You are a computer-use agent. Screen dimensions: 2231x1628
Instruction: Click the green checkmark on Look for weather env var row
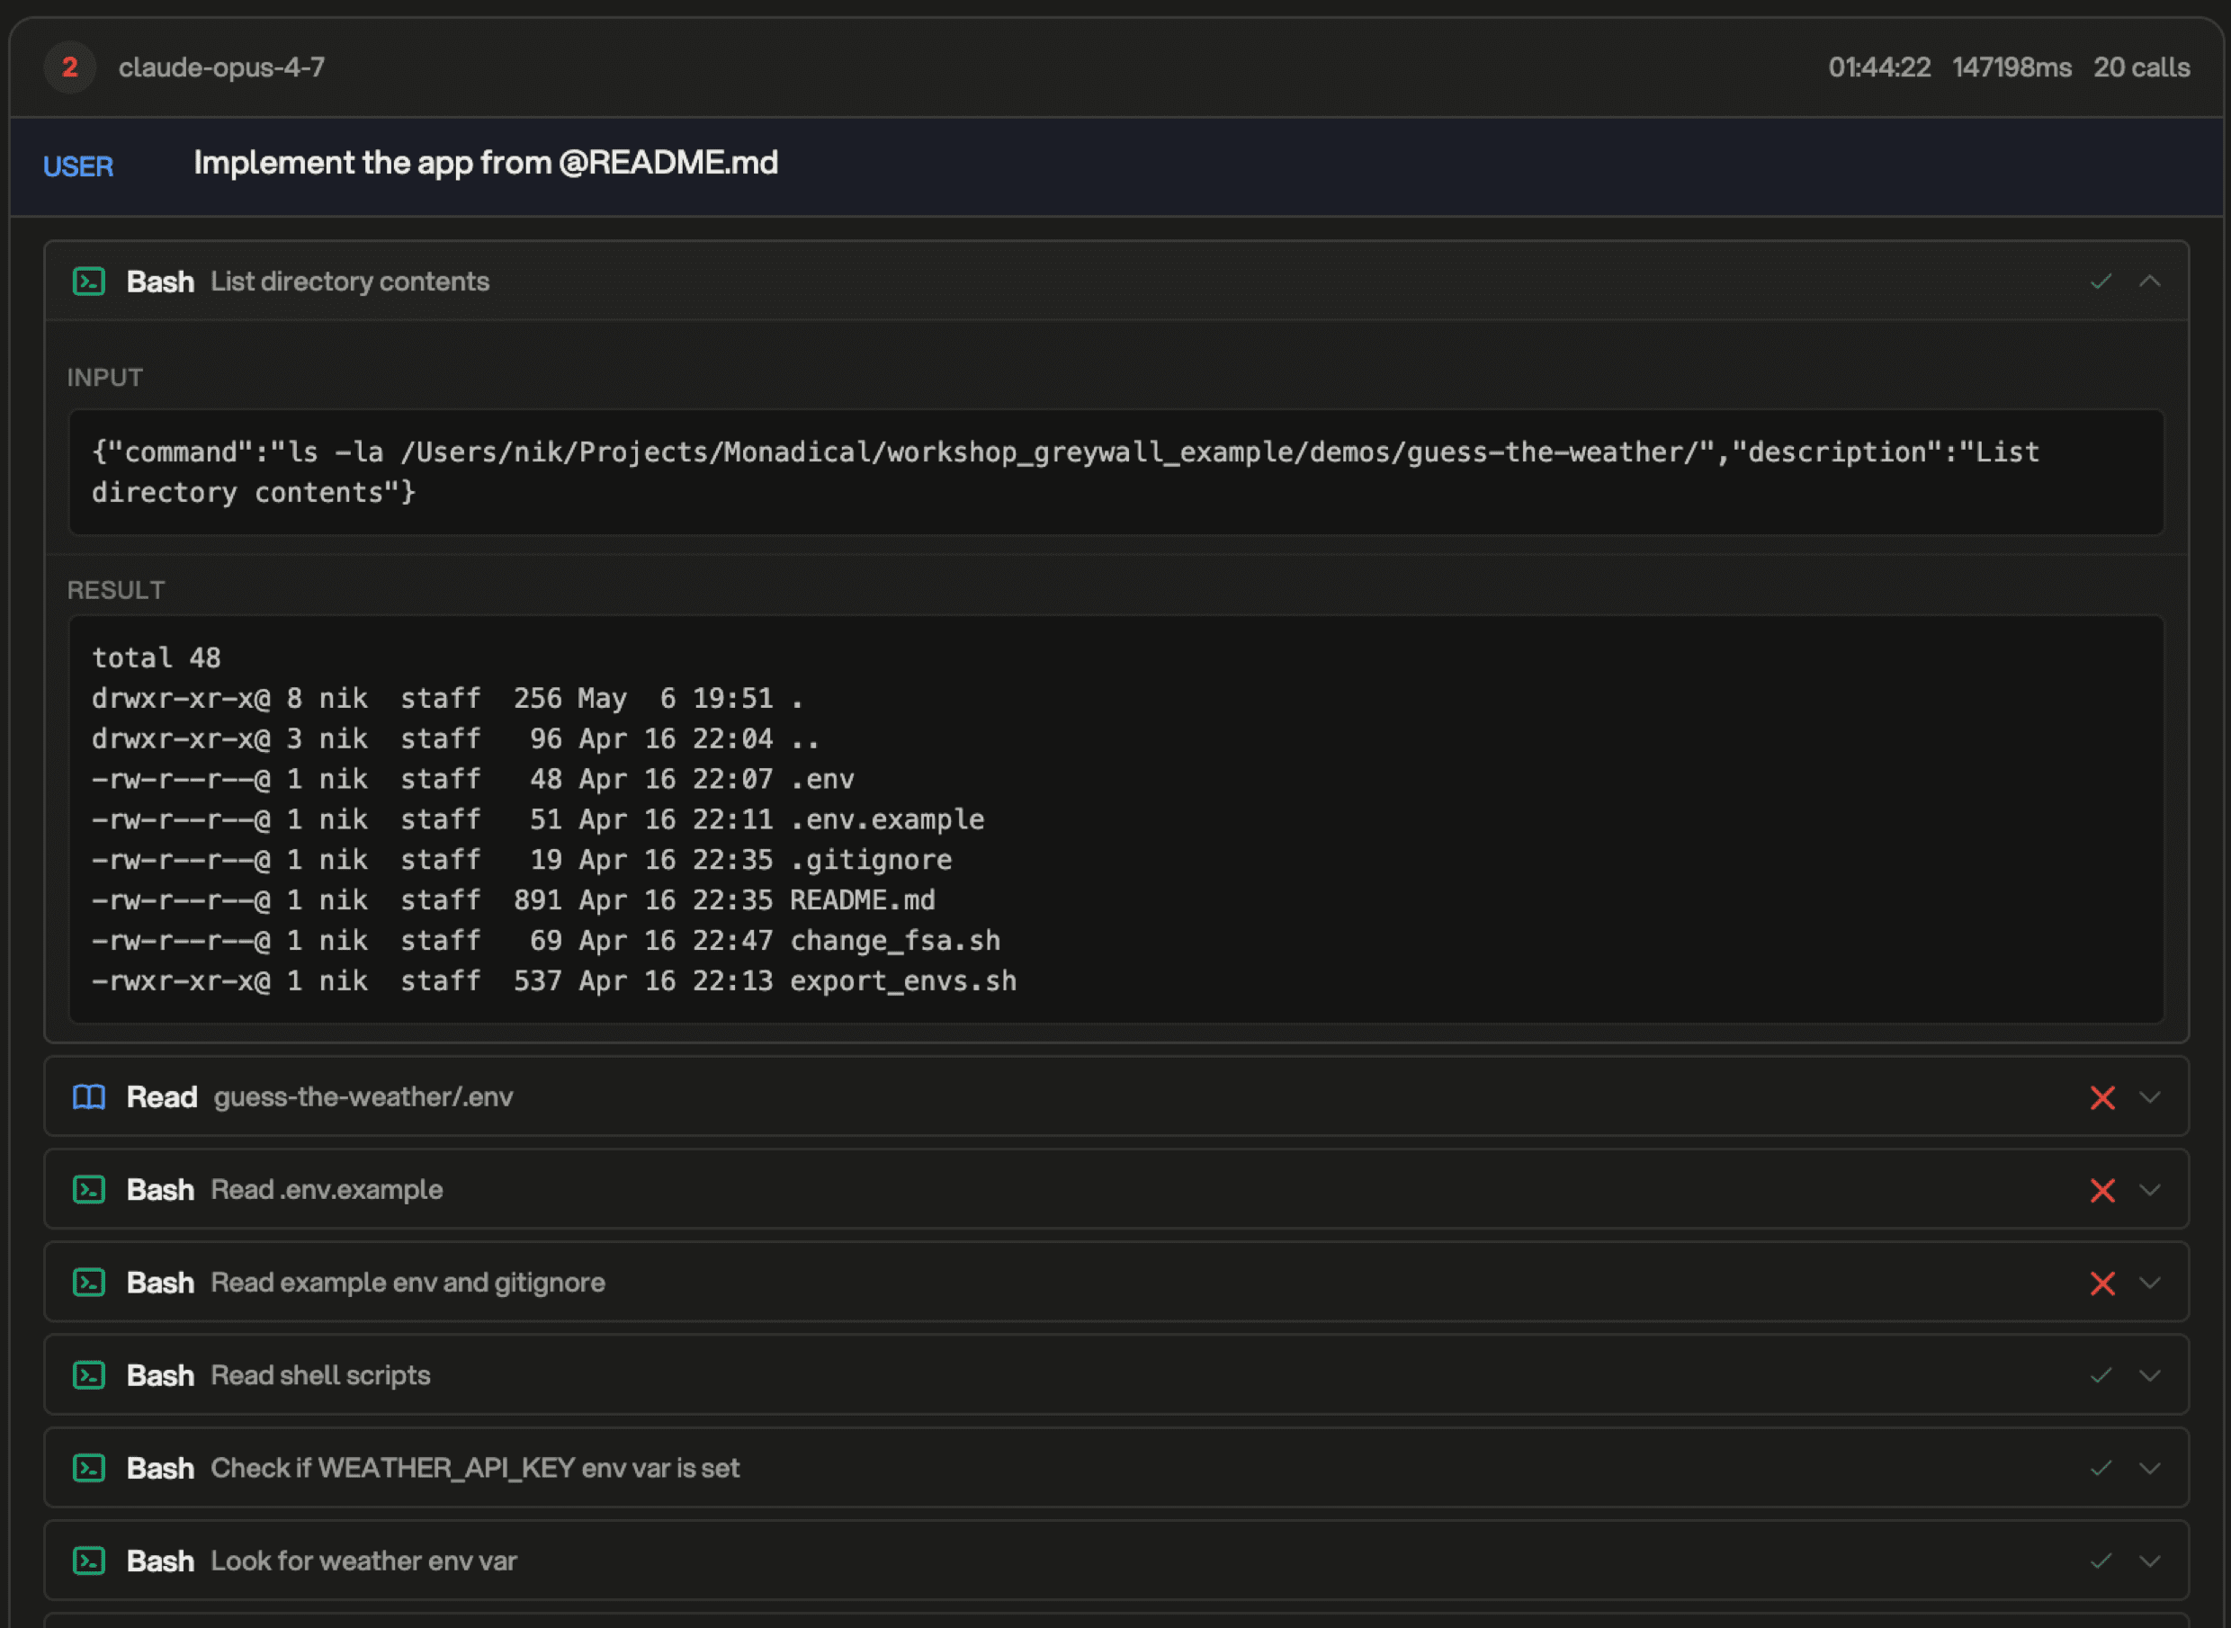pos(2101,1561)
